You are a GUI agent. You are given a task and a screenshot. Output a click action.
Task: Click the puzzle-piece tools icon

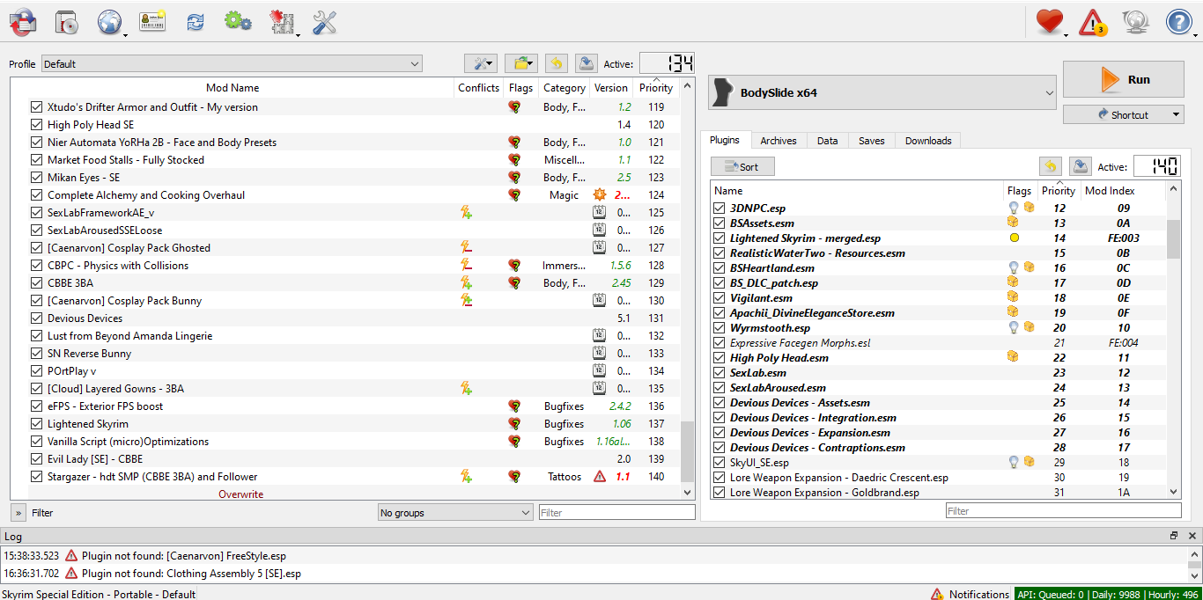(x=282, y=22)
